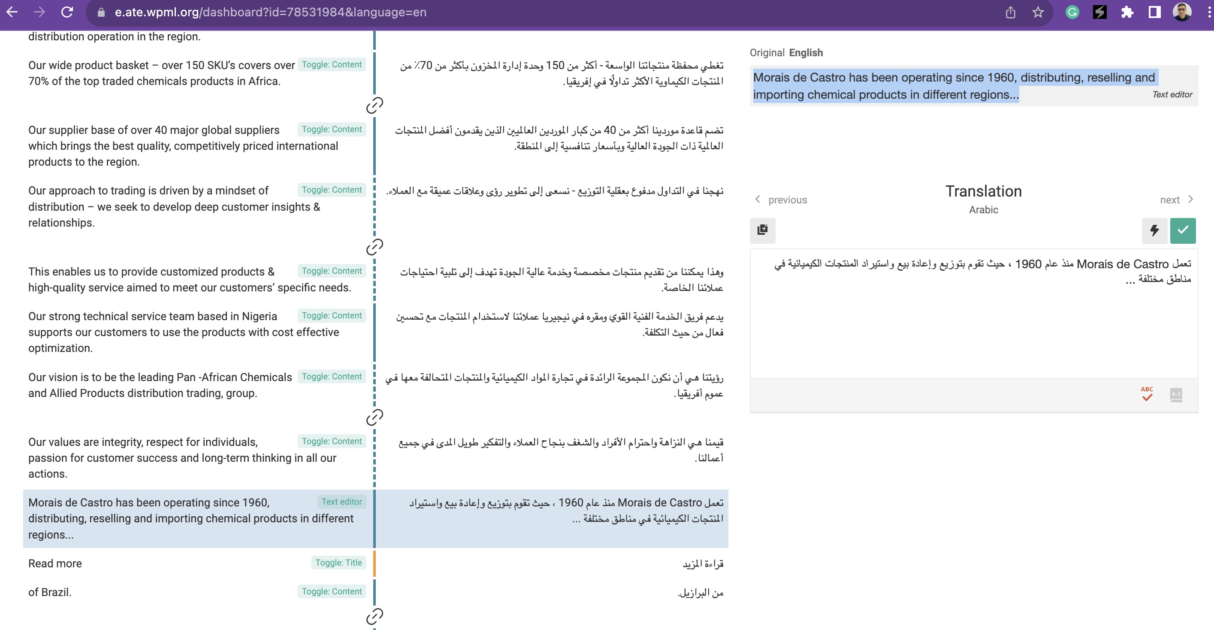The image size is (1214, 630).
Task: Select 'Our supplier base' source sentence
Action: coord(183,146)
